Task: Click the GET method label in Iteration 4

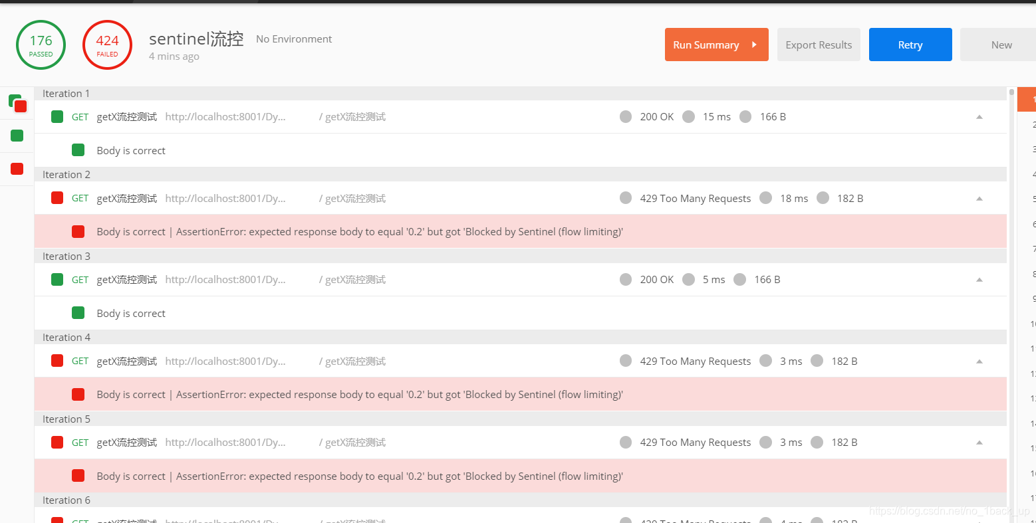Action: (80, 361)
